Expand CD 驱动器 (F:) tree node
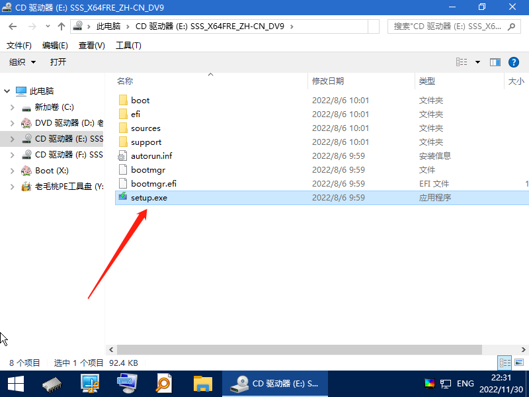This screenshot has height=397, width=529. (13, 155)
